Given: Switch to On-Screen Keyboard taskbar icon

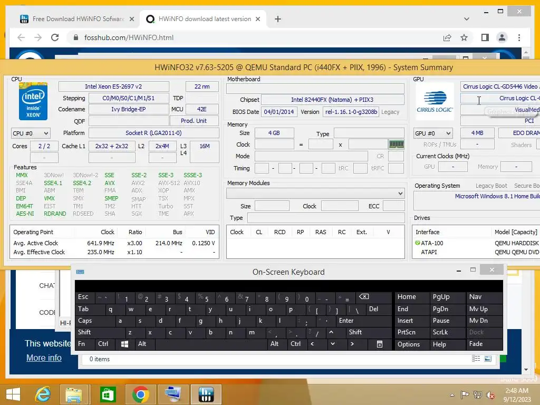Looking at the screenshot, I should tap(173, 394).
